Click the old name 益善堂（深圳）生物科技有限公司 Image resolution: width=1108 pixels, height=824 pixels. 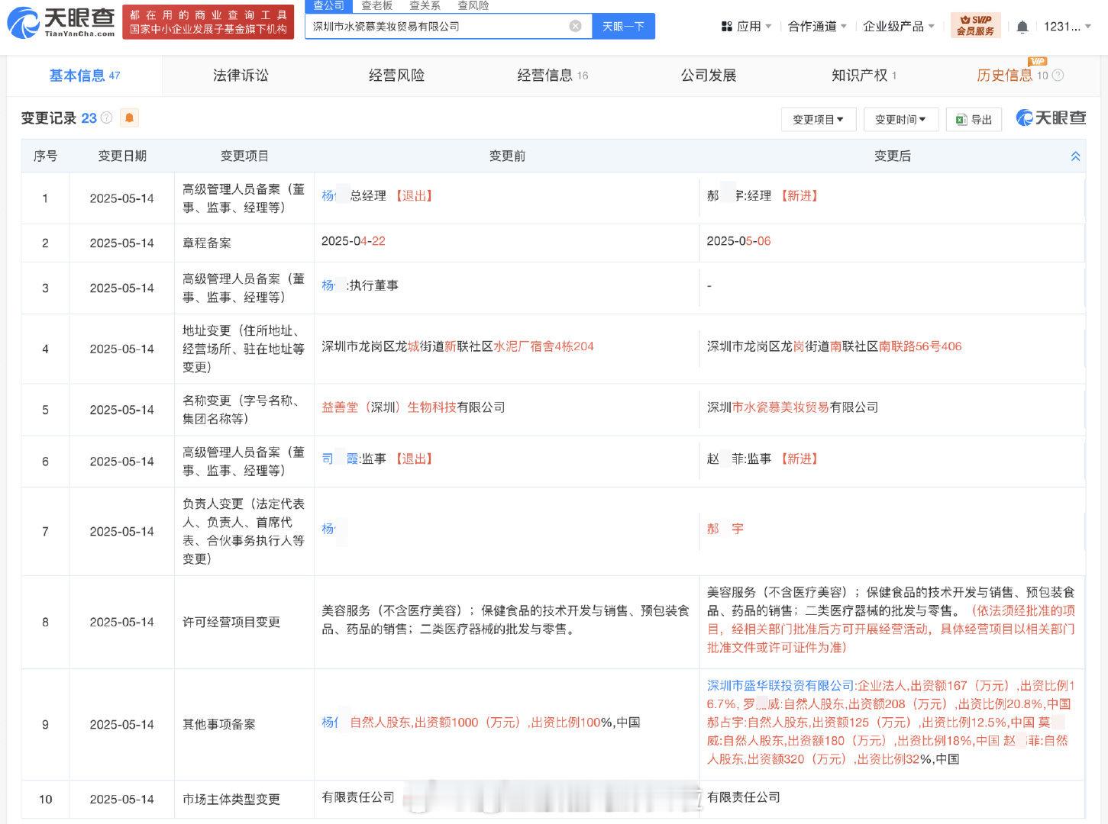[x=413, y=407]
